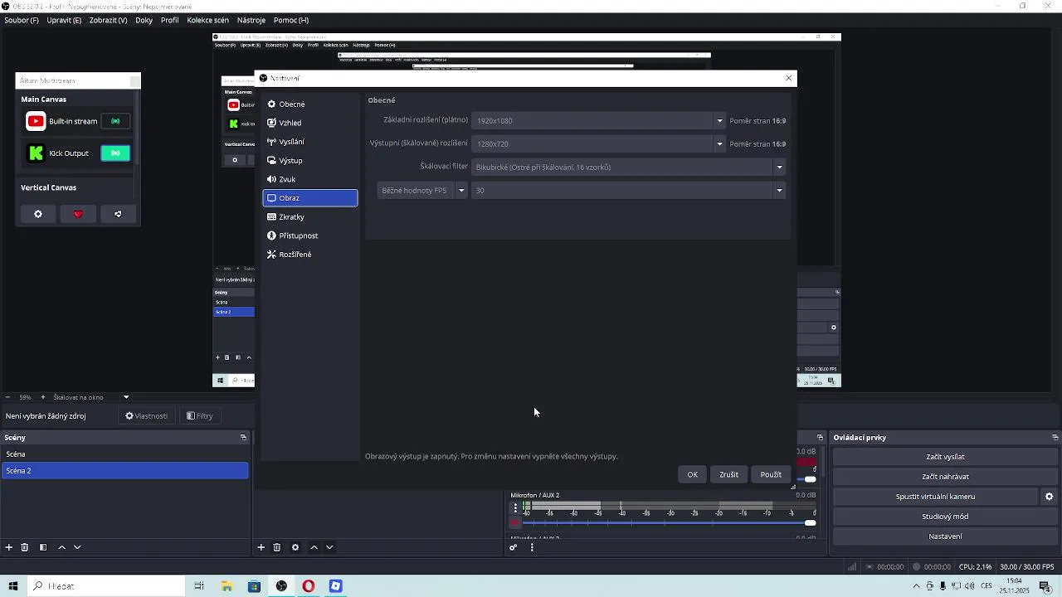
Task: Select Scéna in scenes list
Action: point(124,454)
